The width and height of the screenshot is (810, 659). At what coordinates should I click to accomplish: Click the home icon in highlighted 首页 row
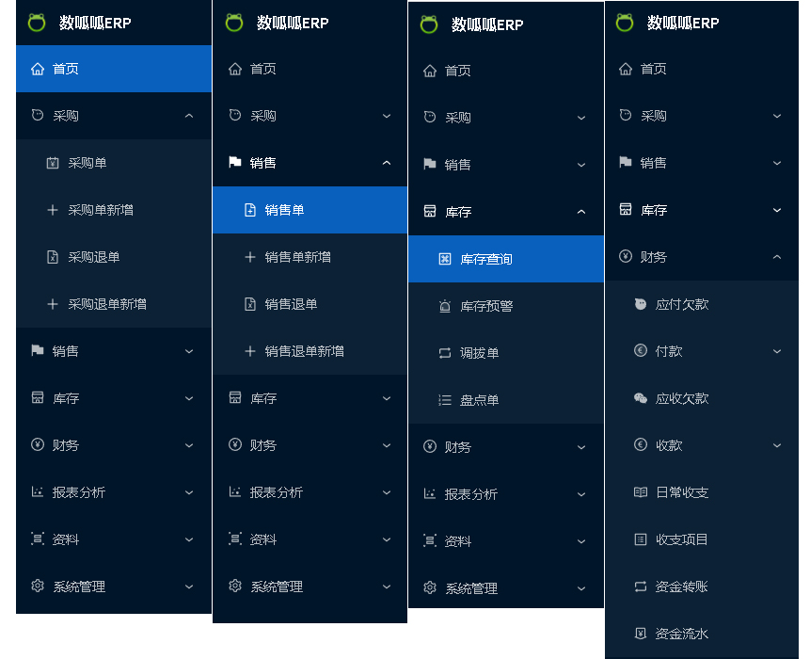point(38,69)
